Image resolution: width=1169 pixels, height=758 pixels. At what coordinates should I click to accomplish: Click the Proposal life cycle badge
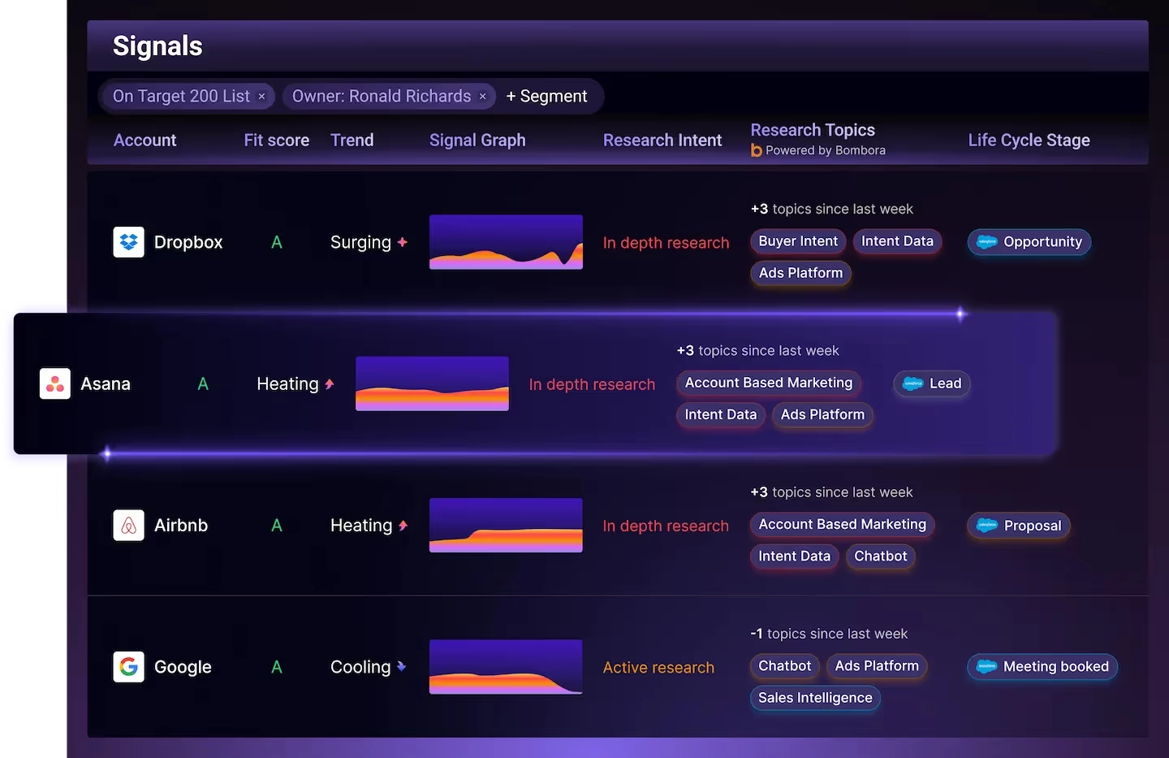click(1019, 526)
